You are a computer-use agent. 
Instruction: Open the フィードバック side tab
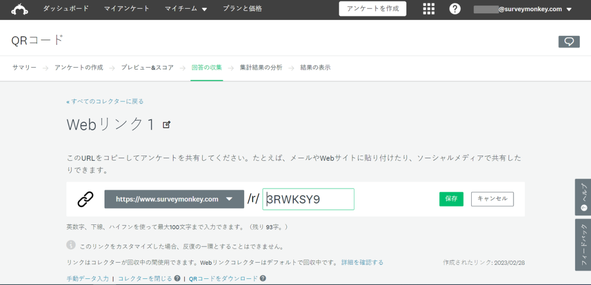583,245
